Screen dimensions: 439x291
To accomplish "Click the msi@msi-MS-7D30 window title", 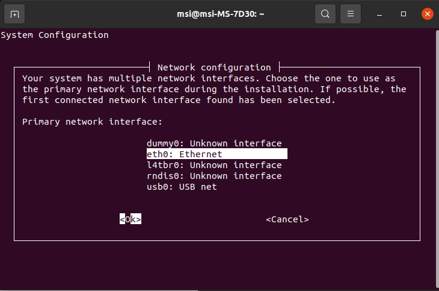I will click(x=220, y=14).
